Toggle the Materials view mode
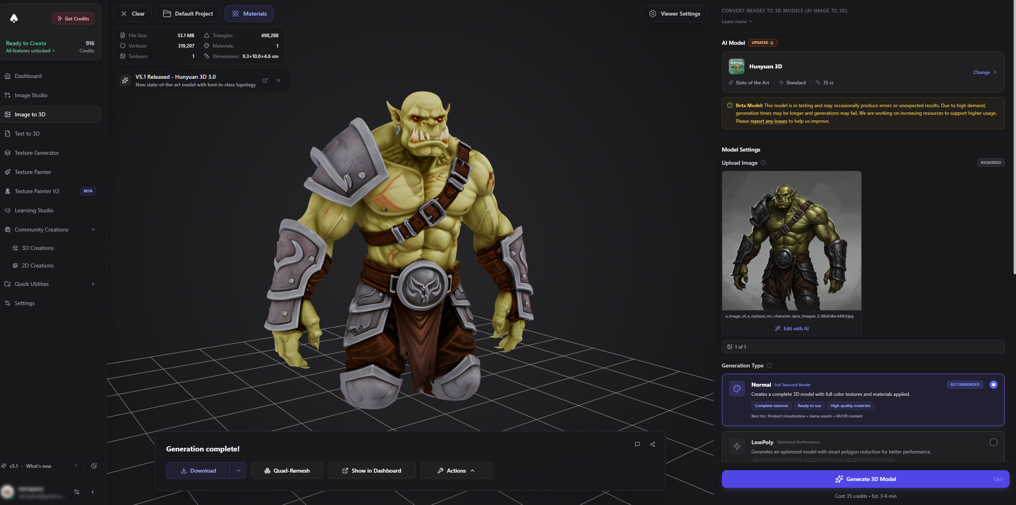1016x505 pixels. (x=249, y=13)
